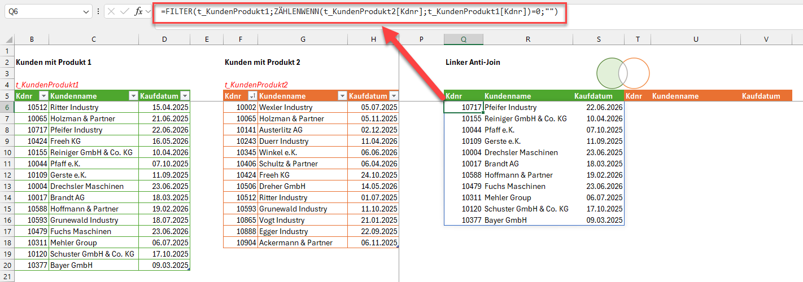The height and width of the screenshot is (282, 803).
Task: Select the cell containing Wexler Industry
Action: 303,107
